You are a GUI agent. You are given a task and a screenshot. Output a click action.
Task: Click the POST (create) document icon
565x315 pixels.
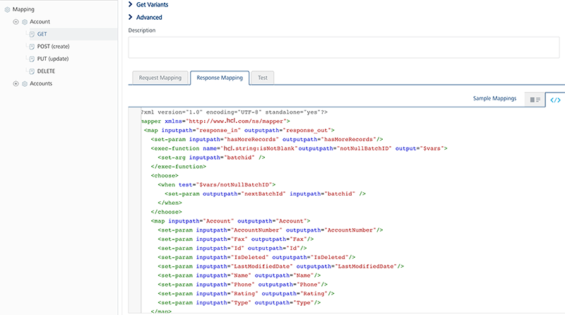pos(31,47)
